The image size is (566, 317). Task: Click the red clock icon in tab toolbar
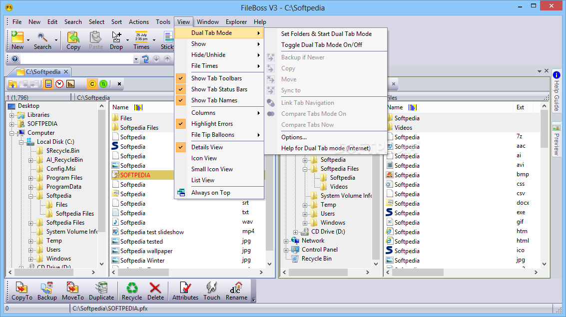(x=59, y=84)
